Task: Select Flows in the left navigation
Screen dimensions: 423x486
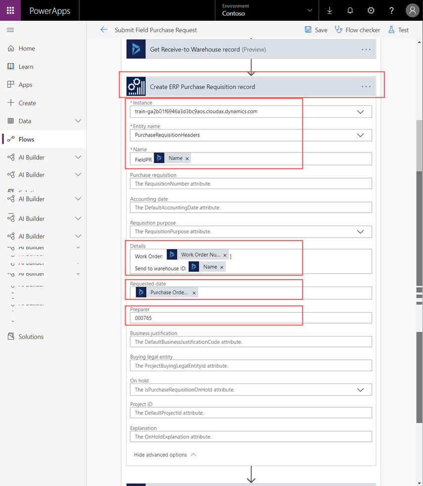Action: [x=26, y=140]
